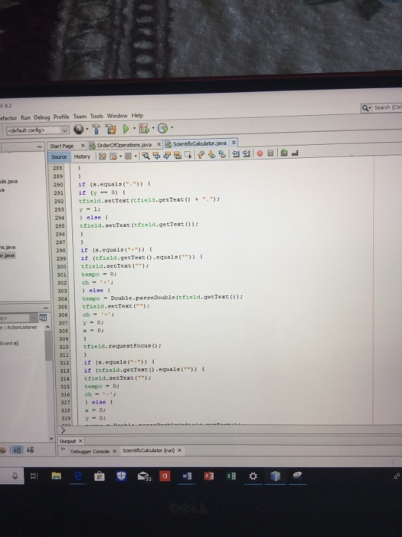The image size is (402, 537).
Task: Switch to Start Page tab
Action: pyautogui.click(x=62, y=146)
